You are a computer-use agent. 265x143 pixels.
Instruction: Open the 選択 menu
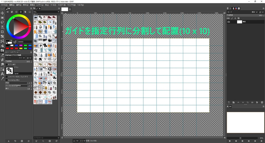coord(19,5)
